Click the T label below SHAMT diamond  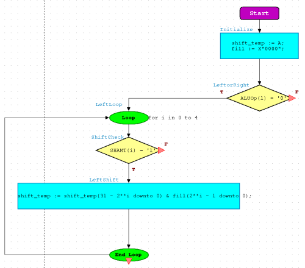coord(134,169)
